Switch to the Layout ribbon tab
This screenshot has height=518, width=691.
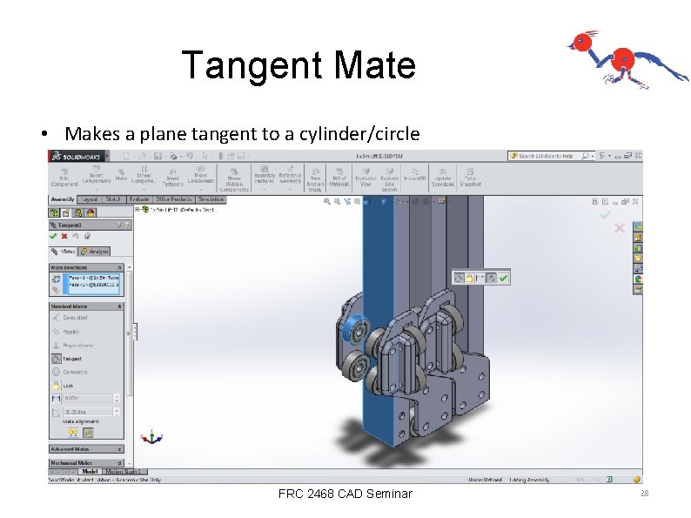click(x=90, y=199)
